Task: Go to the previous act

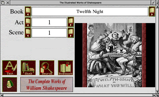Action: 28,22
